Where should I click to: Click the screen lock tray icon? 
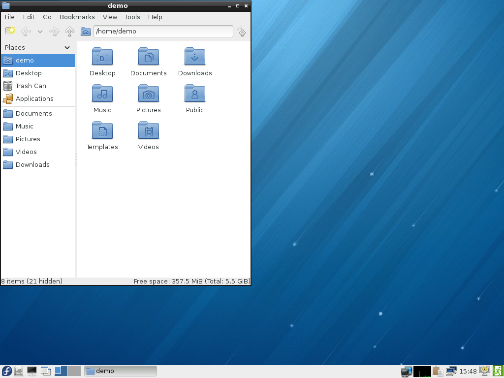coord(485,371)
